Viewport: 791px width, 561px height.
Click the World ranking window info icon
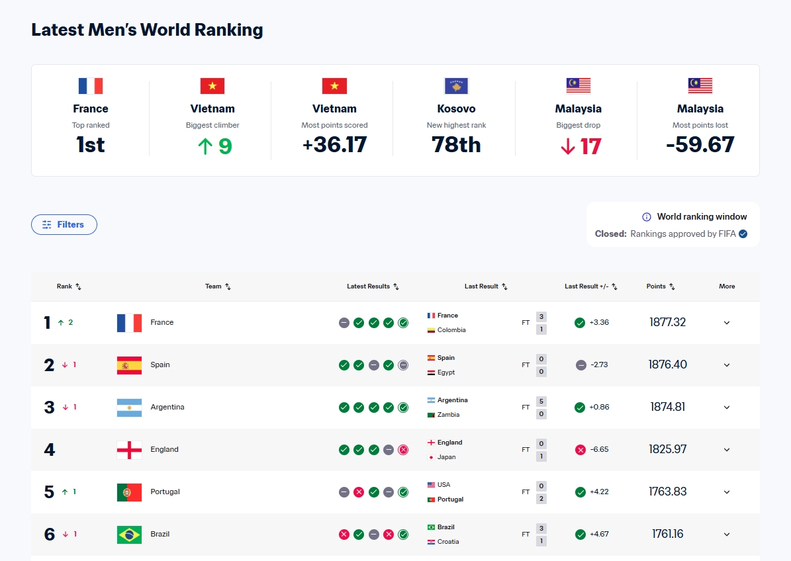647,217
